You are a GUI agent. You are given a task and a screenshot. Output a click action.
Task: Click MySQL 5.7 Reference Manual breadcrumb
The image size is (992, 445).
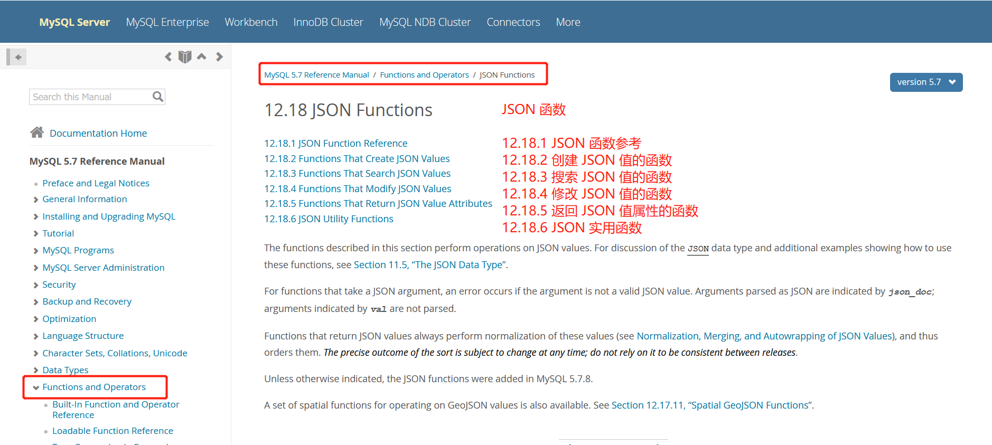[x=316, y=75]
